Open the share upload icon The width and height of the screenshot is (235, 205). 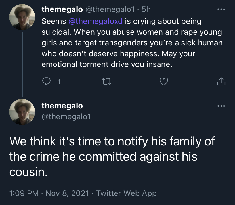pos(221,81)
